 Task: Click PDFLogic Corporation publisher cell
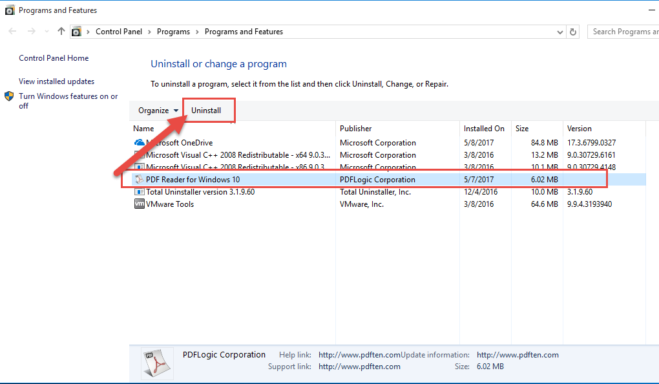(377, 180)
